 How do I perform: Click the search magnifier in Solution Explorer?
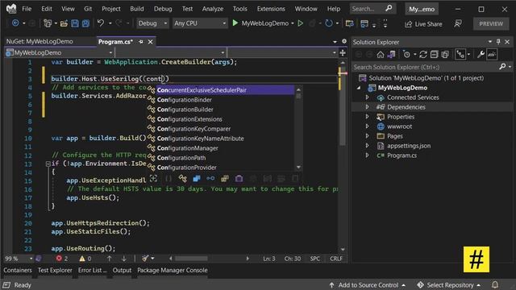pyautogui.click(x=502, y=67)
